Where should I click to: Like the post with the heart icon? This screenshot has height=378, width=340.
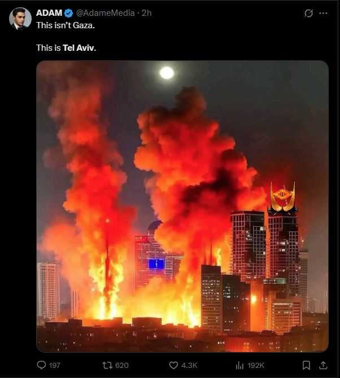click(x=173, y=365)
